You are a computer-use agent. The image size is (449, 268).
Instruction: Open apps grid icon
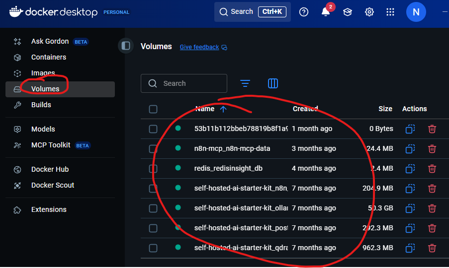pos(390,12)
